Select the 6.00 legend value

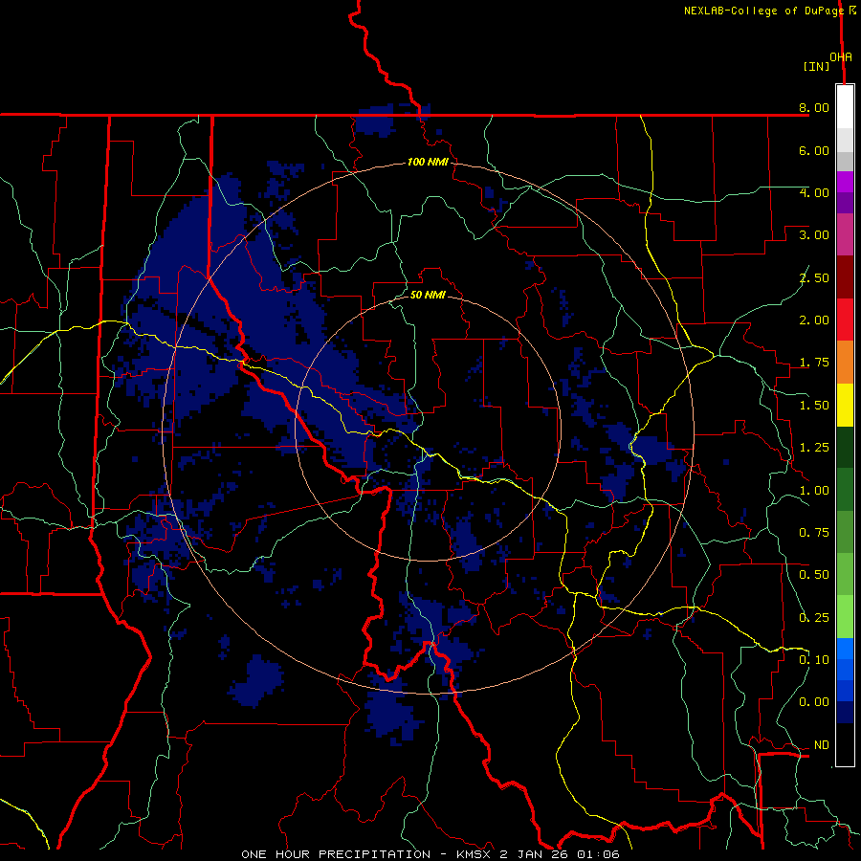coord(814,150)
